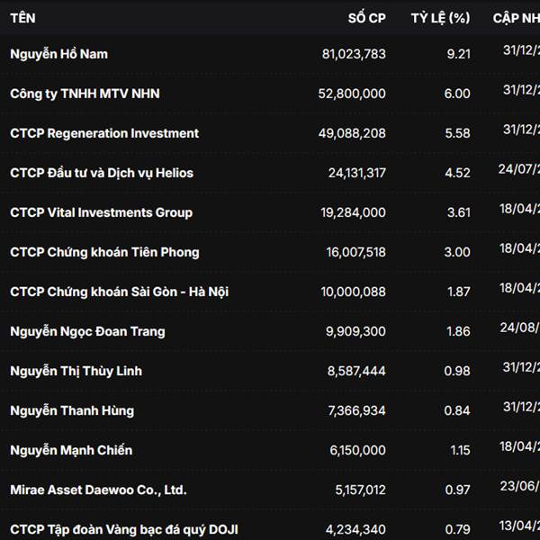This screenshot has height=540, width=540.
Task: Select share count 7,366,934
Action: [356, 410]
